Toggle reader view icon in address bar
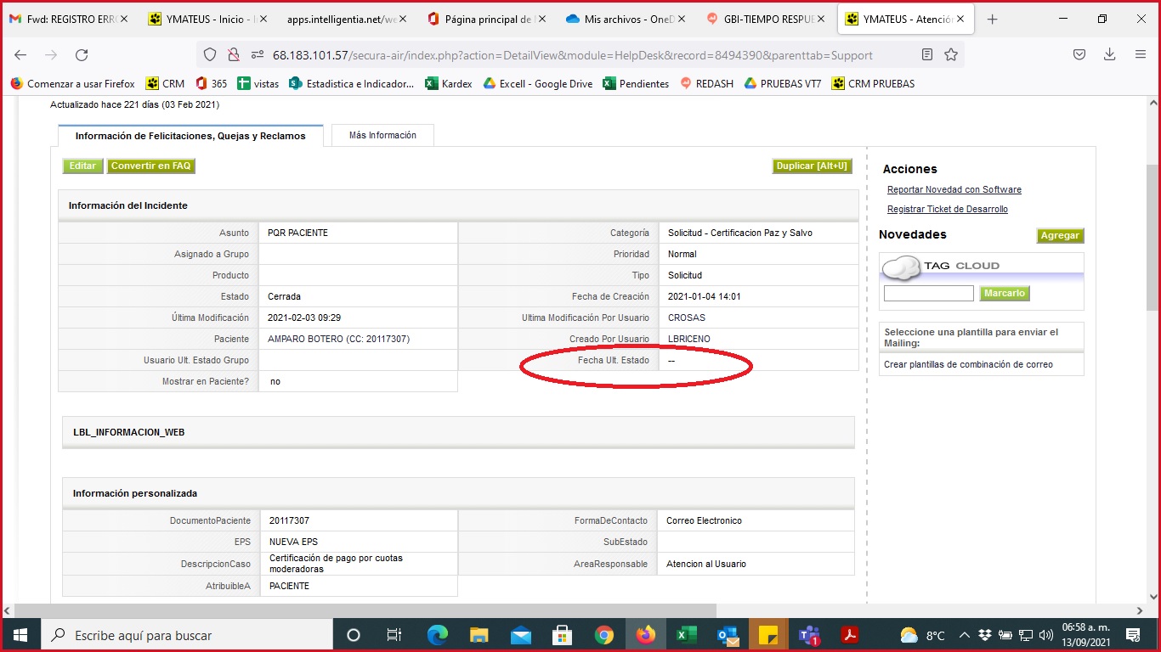 [x=927, y=54]
